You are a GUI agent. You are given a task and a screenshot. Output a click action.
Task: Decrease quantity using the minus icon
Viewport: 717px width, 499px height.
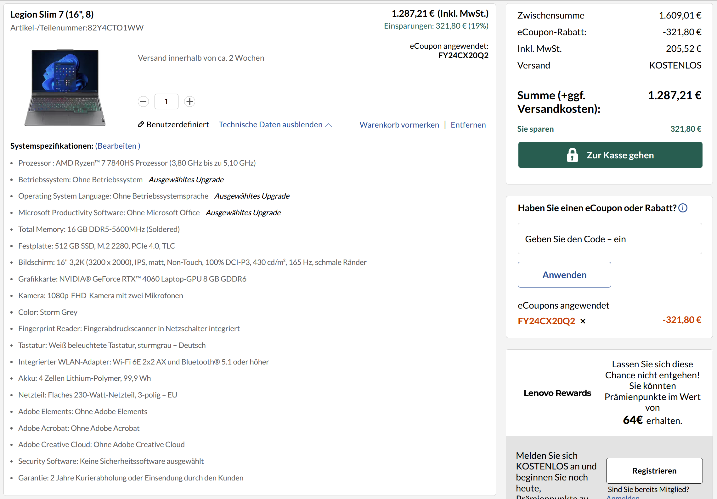(x=143, y=101)
